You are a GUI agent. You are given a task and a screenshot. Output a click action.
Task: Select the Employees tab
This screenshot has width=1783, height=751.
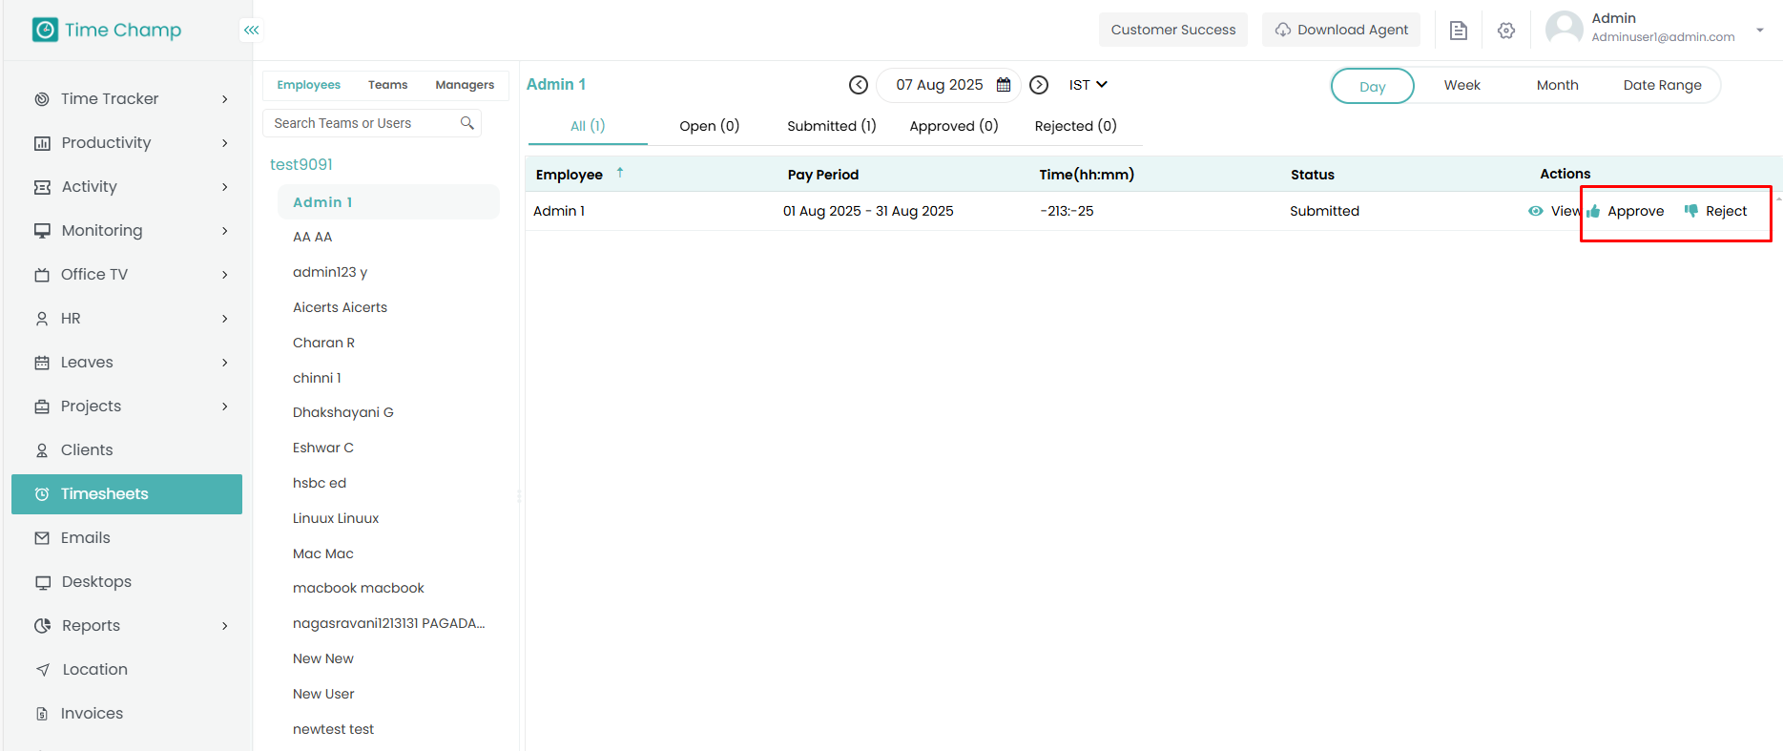coord(308,85)
